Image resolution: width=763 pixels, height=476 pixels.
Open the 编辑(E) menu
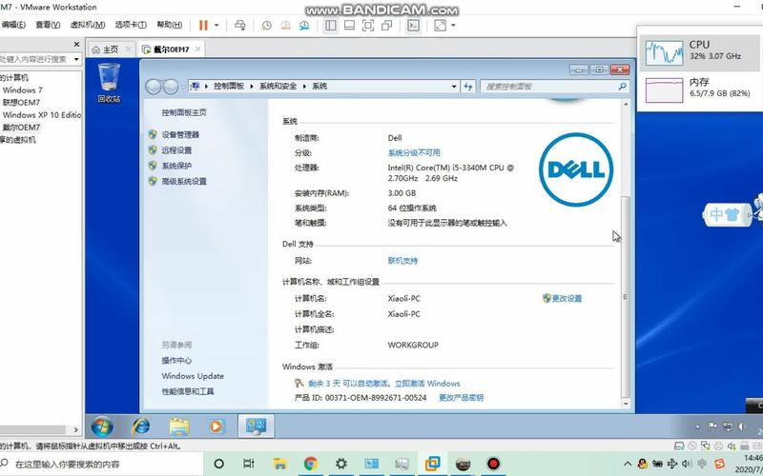tap(13, 25)
